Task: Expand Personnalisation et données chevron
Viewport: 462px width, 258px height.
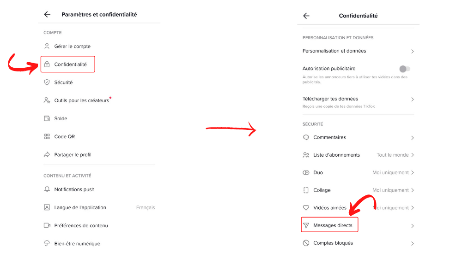Action: pyautogui.click(x=413, y=52)
